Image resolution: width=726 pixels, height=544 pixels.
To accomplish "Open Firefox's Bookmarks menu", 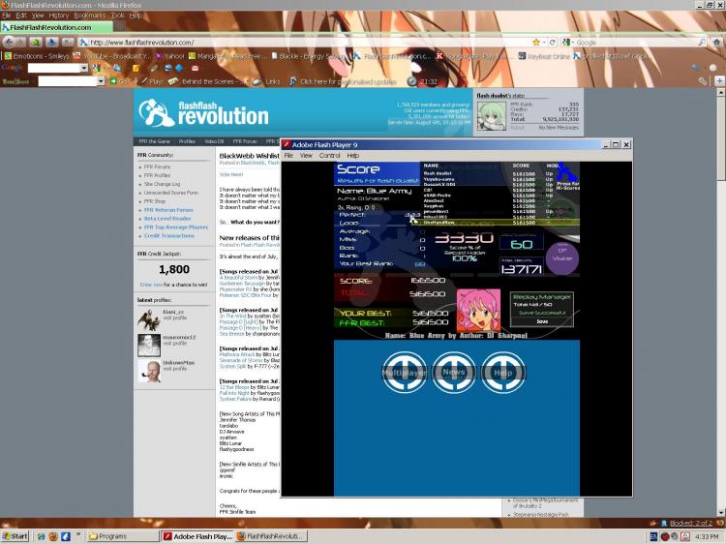I will pos(89,15).
